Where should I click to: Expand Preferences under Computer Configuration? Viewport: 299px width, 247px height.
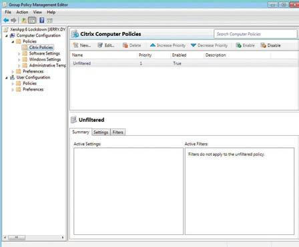click(x=13, y=71)
